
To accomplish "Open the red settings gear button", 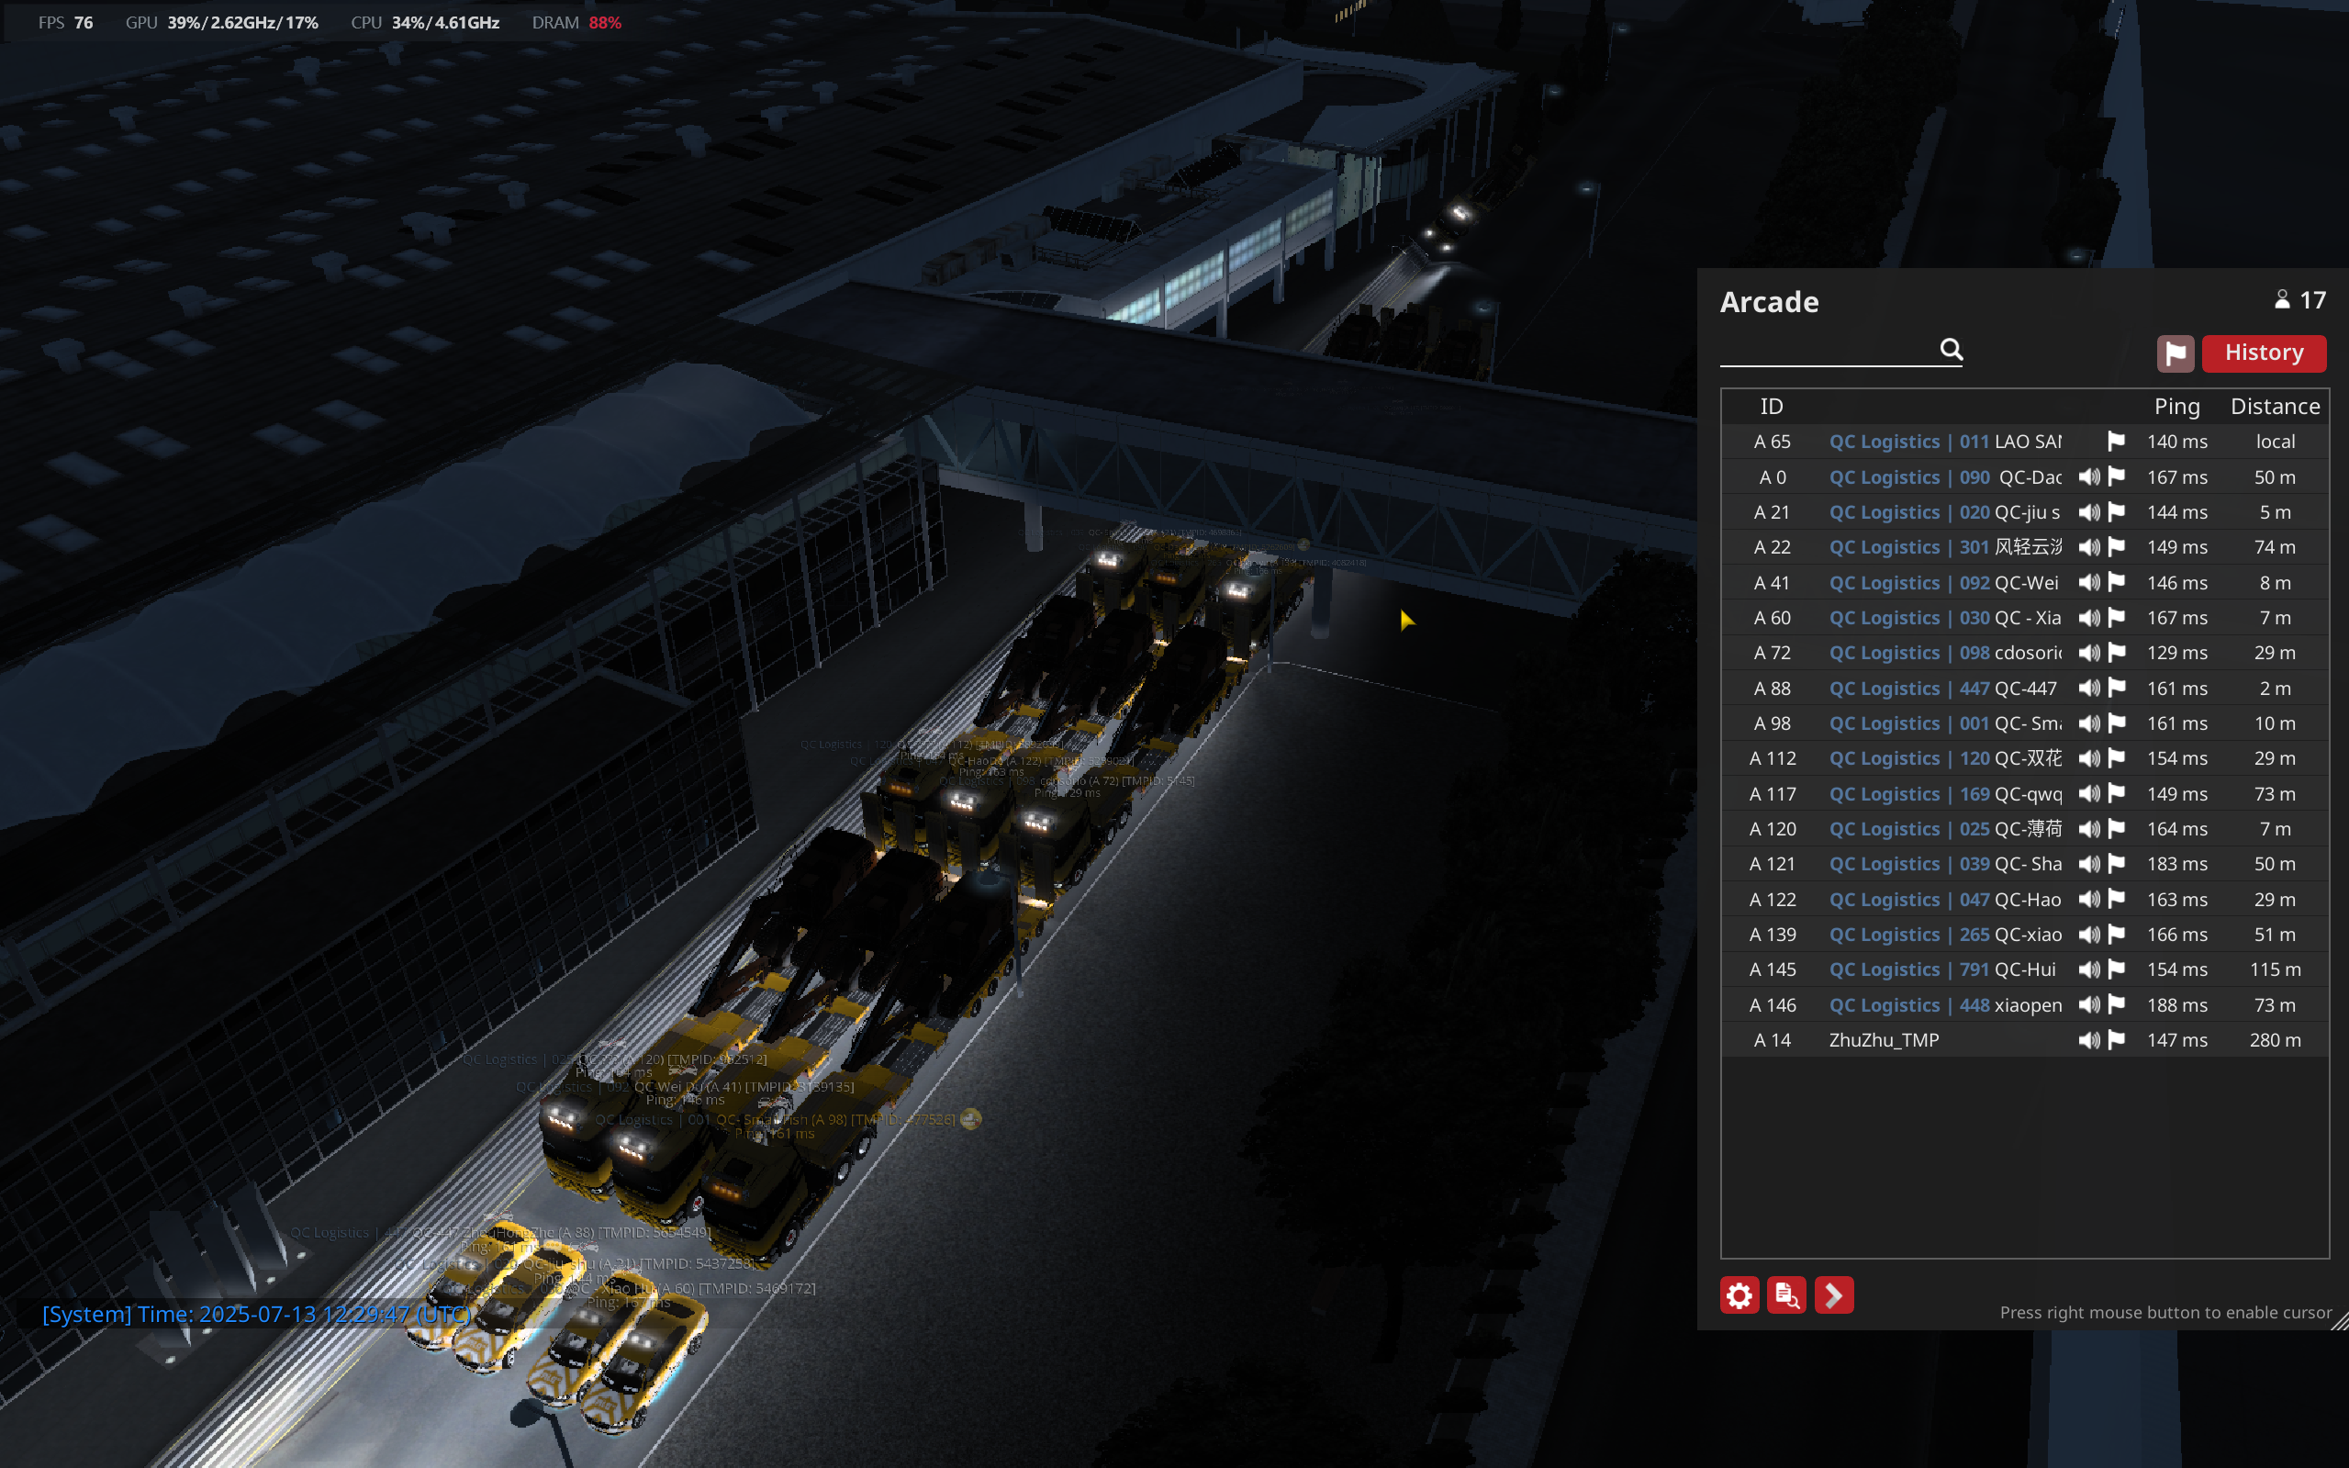I will (1739, 1295).
